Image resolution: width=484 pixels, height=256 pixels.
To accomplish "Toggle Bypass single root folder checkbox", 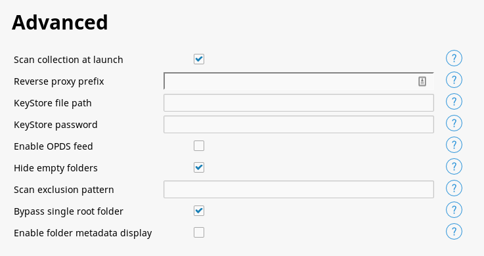I will [x=199, y=211].
